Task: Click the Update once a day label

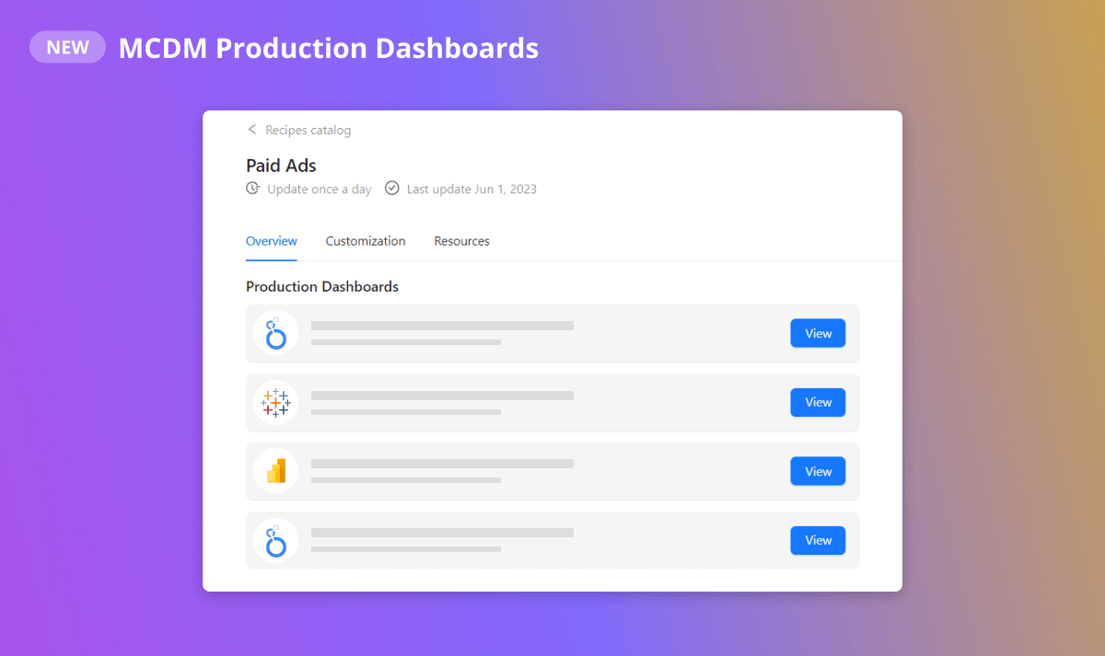Action: pos(320,190)
